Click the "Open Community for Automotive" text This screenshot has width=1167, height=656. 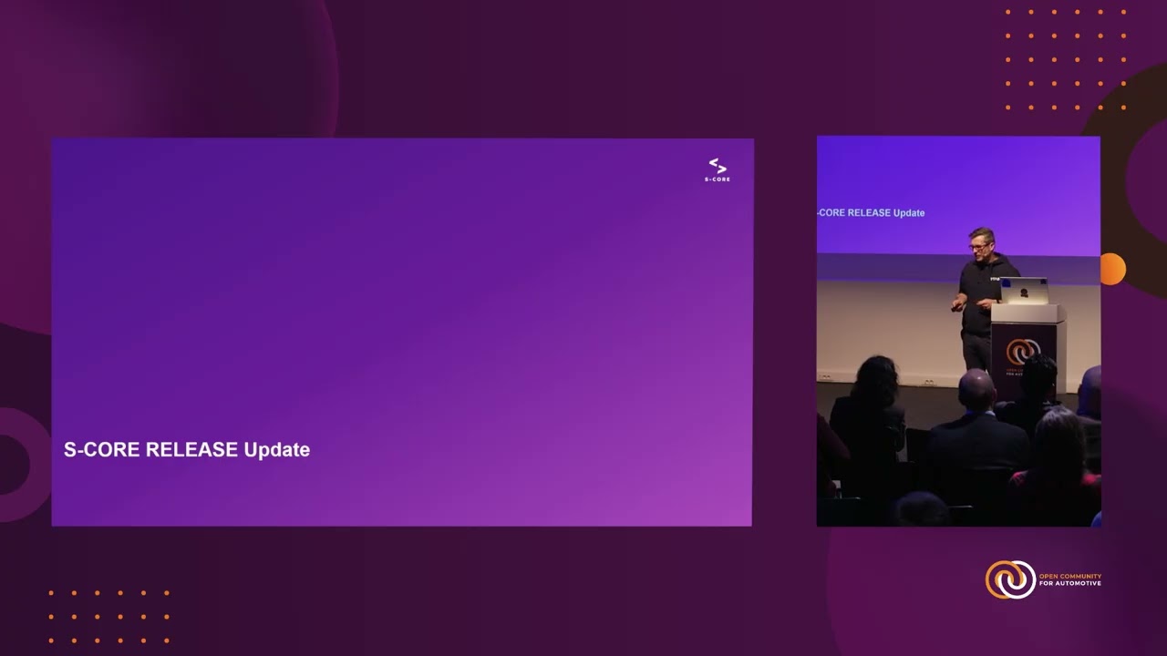click(x=1070, y=579)
